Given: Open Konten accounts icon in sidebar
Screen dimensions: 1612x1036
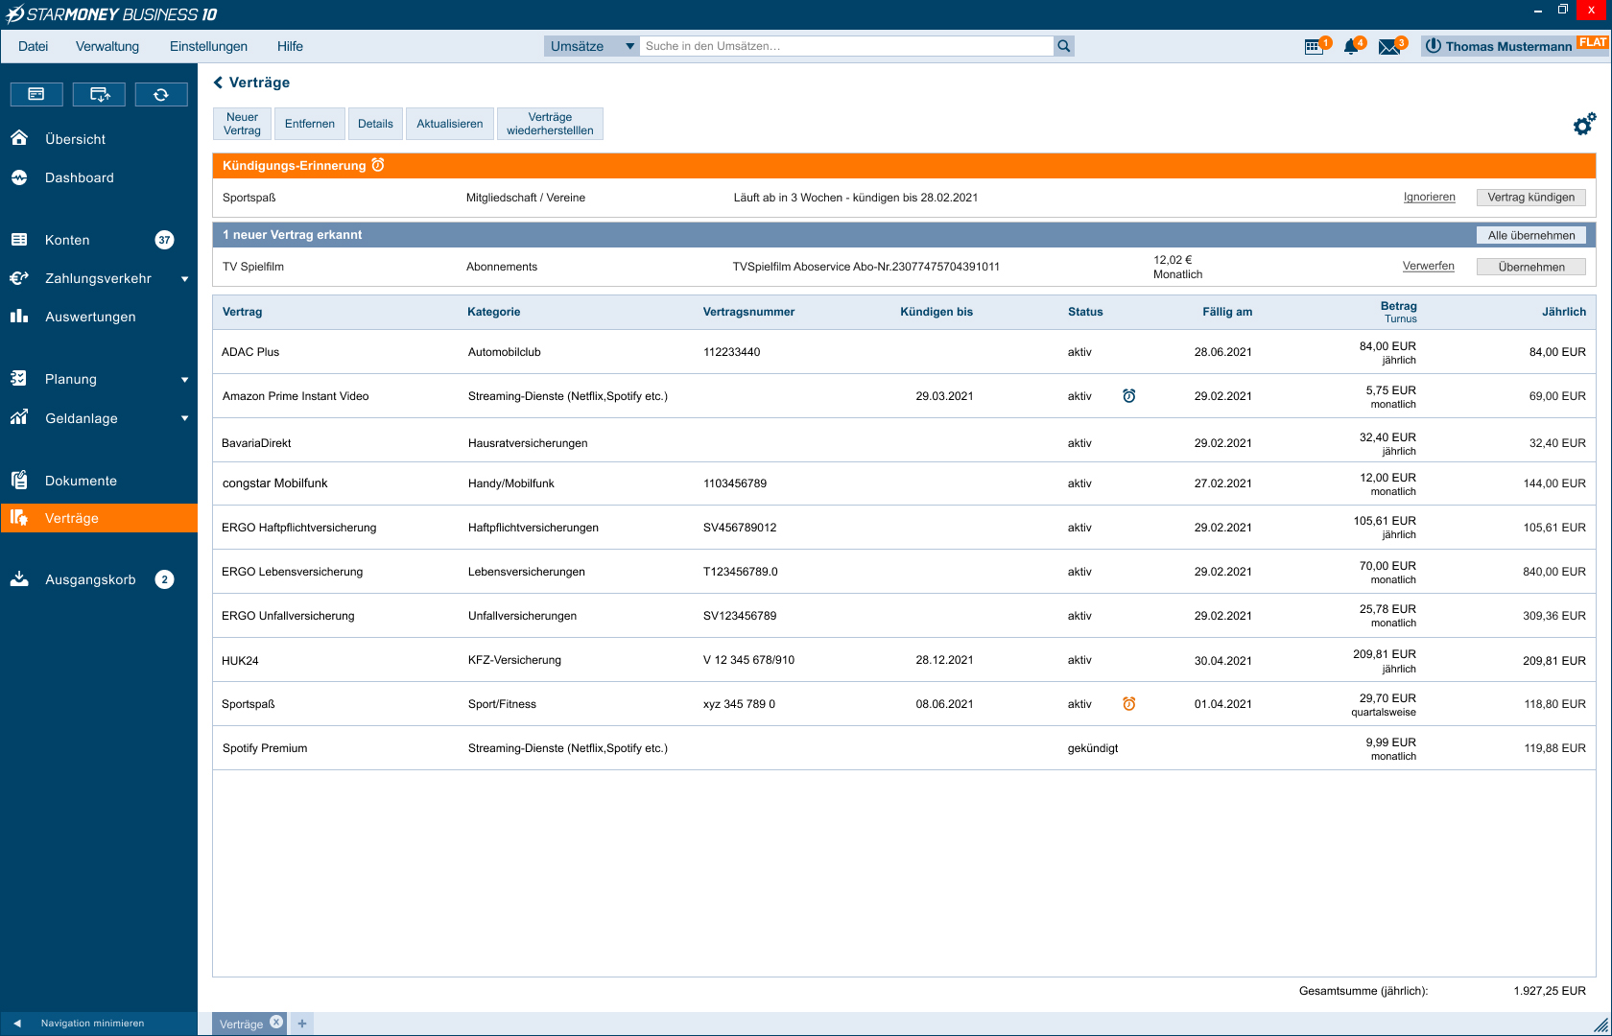Looking at the screenshot, I should pos(19,240).
